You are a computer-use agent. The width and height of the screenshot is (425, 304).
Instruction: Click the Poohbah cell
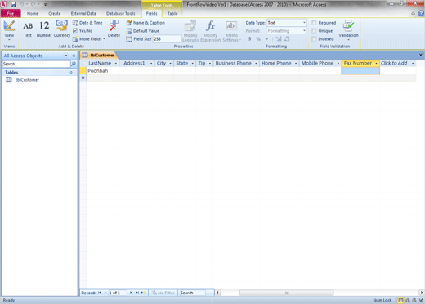(x=103, y=71)
